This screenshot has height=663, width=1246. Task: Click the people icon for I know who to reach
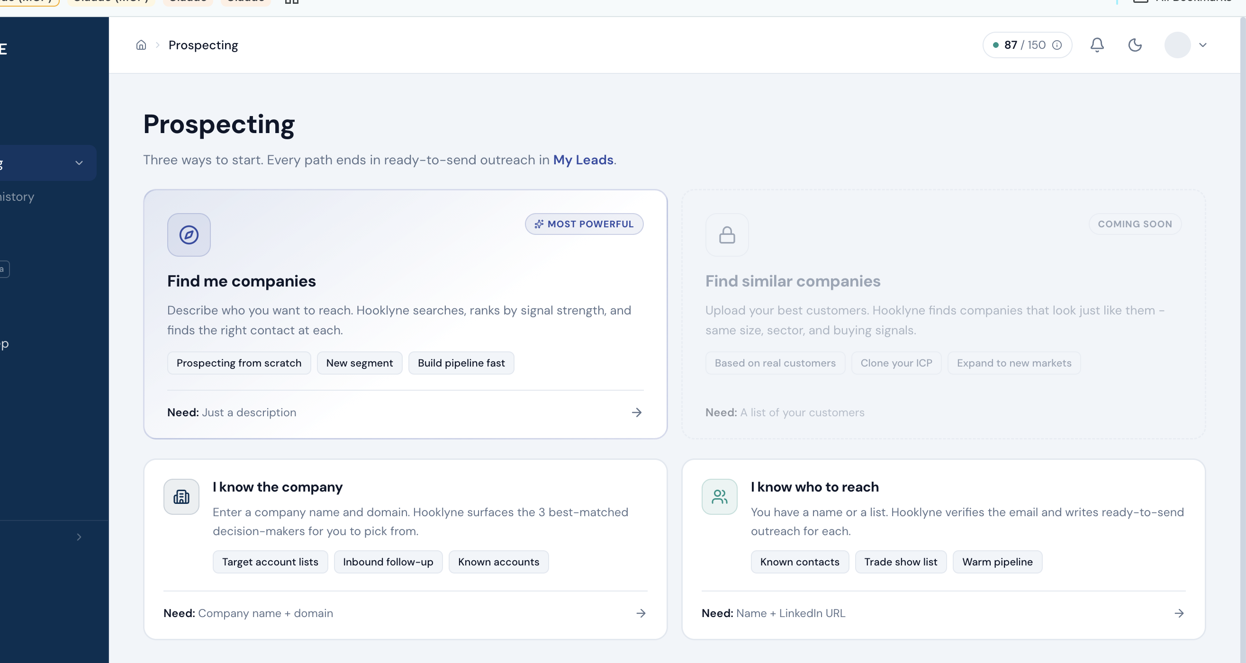click(719, 497)
